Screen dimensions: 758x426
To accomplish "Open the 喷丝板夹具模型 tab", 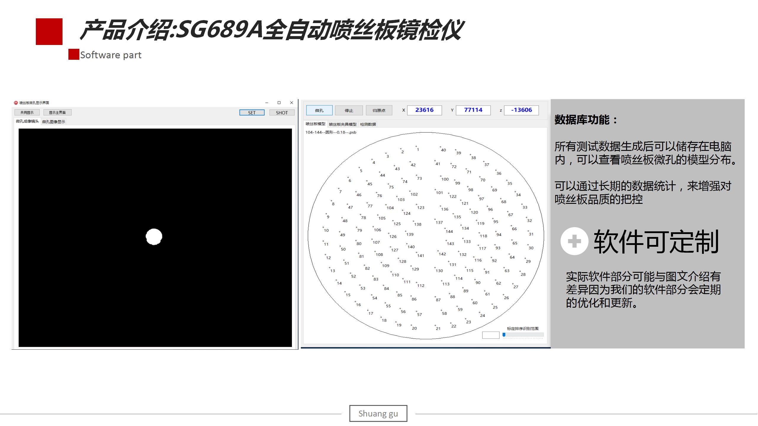I will [343, 124].
